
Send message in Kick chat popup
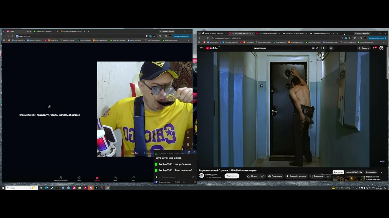[x=194, y=177]
